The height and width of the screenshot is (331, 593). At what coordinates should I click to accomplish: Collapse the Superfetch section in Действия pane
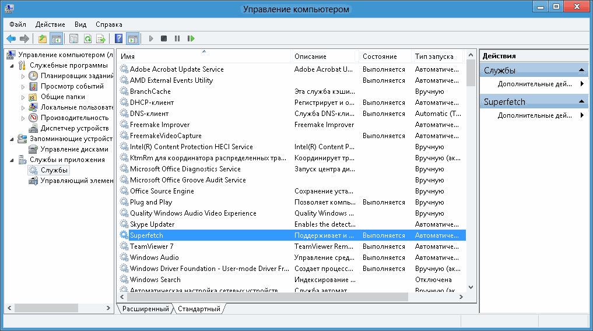[x=582, y=101]
